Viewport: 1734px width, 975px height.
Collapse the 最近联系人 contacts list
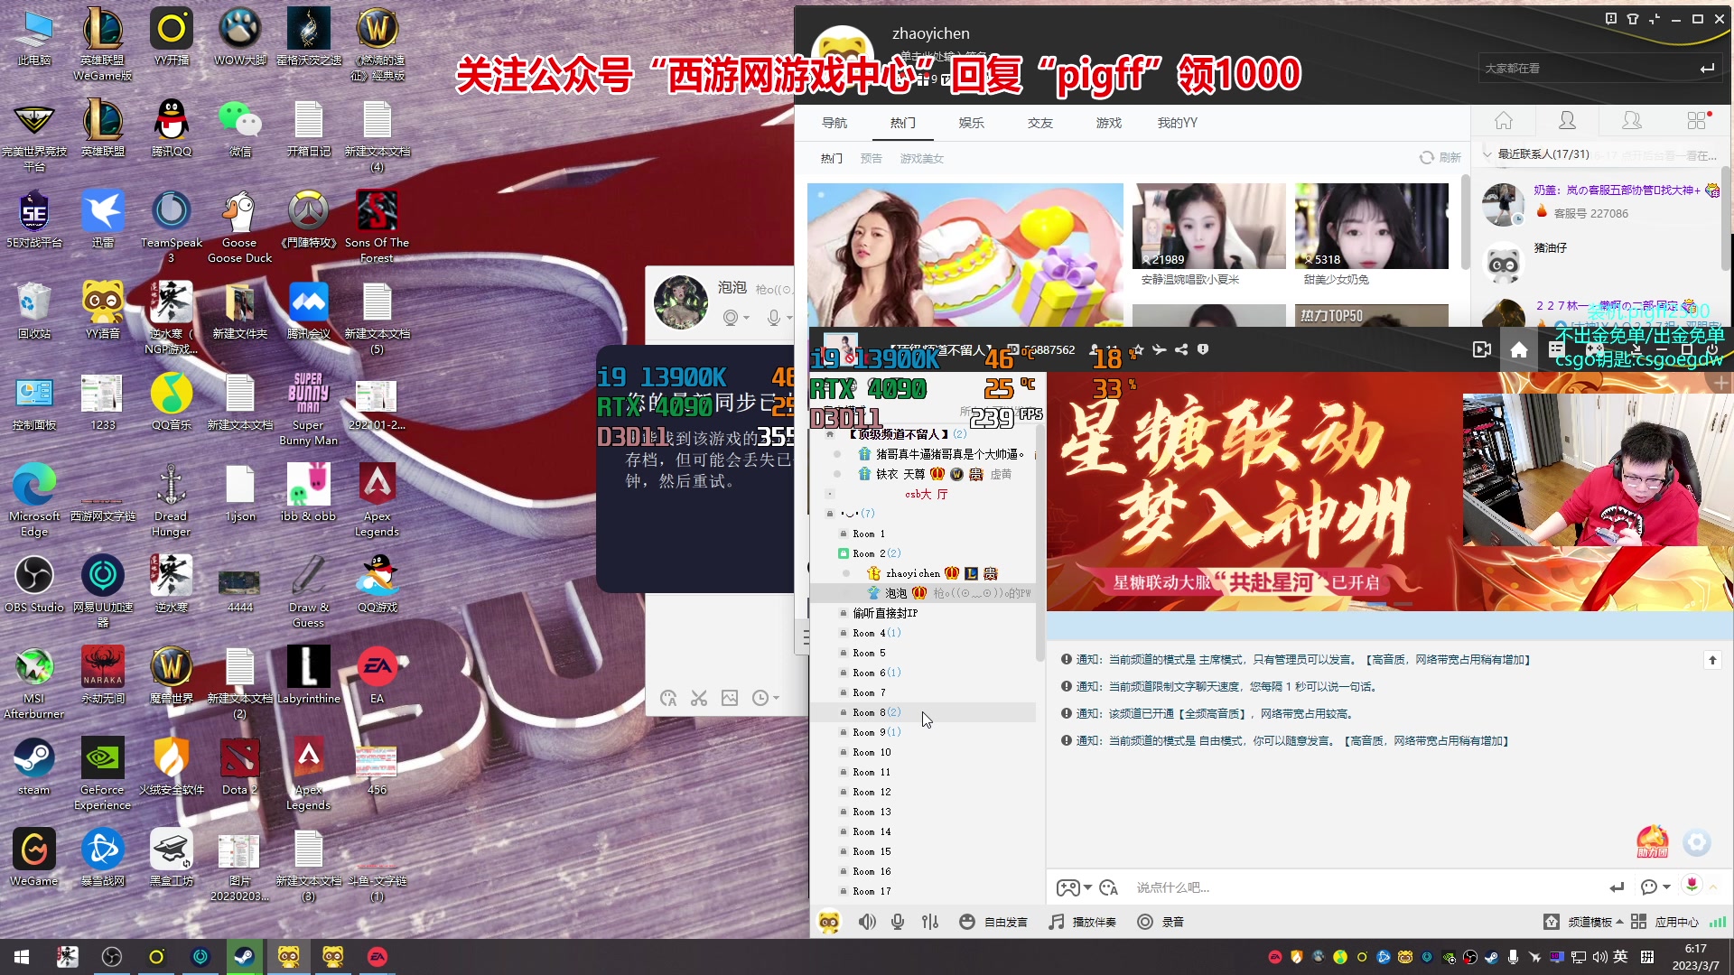tap(1487, 154)
